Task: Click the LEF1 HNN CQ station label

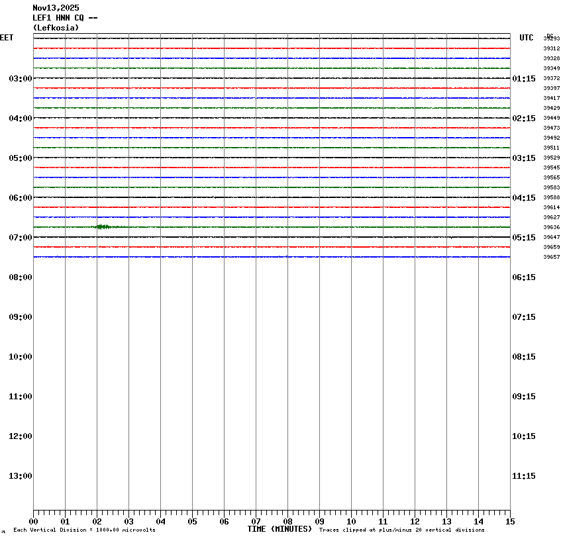Action: [65, 18]
